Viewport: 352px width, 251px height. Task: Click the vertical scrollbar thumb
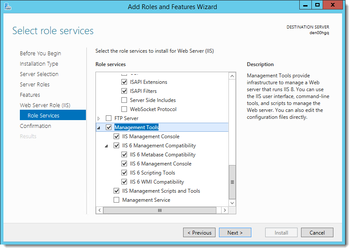(232, 181)
